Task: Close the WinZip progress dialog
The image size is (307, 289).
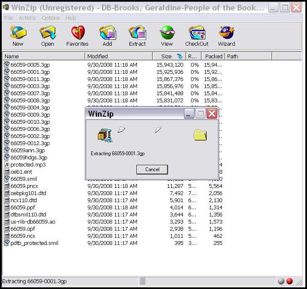Action: (212, 114)
